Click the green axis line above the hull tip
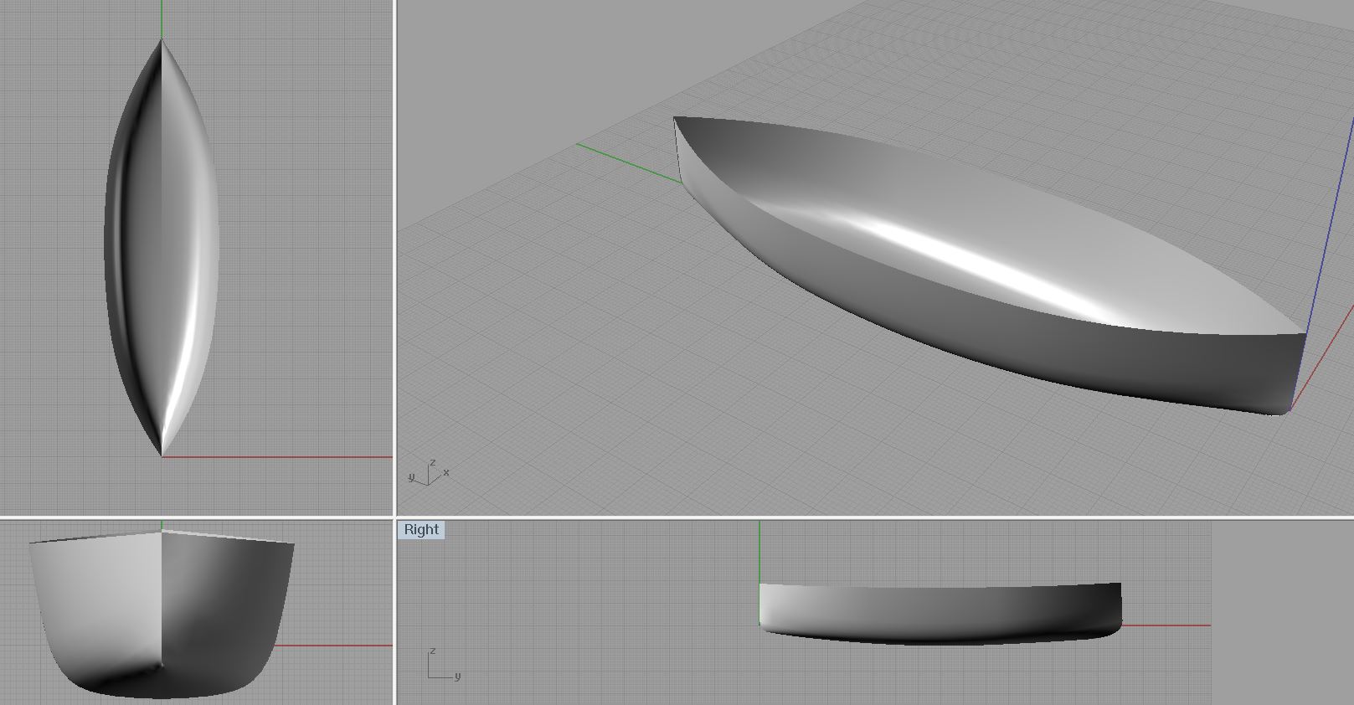Image resolution: width=1354 pixels, height=705 pixels. pyautogui.click(x=162, y=18)
